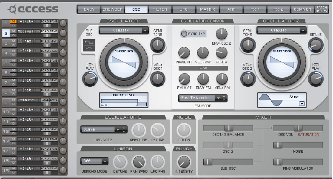Screen dimensions: 333x179
Task: Click Oscillator 1 Key Flw knob
Action: coord(90,79)
